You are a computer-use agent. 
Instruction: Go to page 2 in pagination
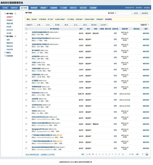[x=96, y=154]
